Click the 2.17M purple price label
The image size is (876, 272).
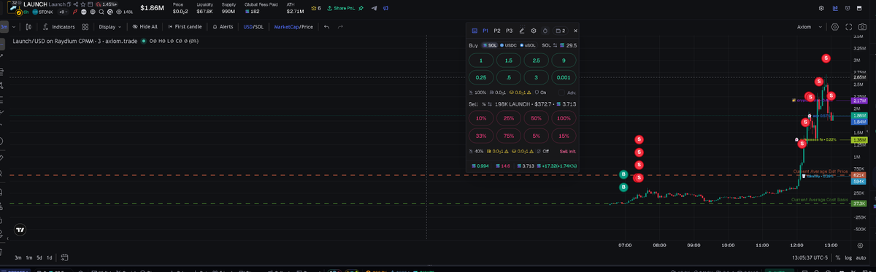(858, 101)
